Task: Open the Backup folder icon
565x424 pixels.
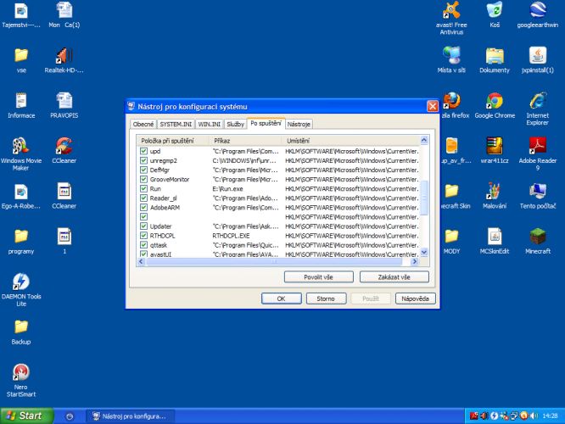Action: pyautogui.click(x=21, y=332)
